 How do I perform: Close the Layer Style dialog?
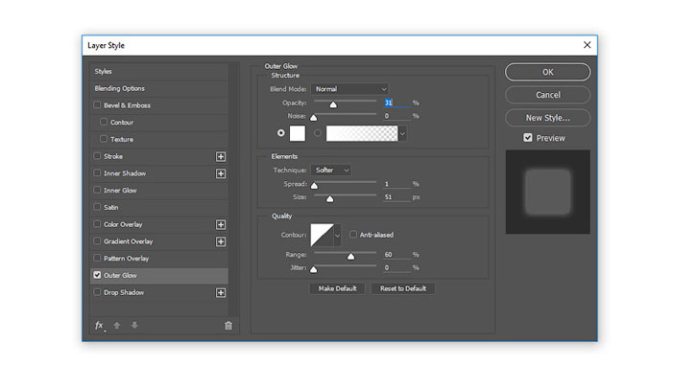(x=587, y=45)
